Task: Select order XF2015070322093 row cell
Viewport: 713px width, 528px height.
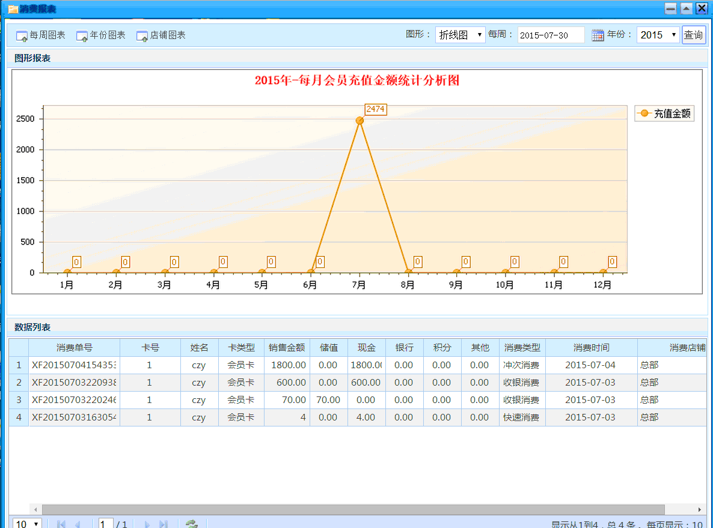Action: (x=74, y=383)
